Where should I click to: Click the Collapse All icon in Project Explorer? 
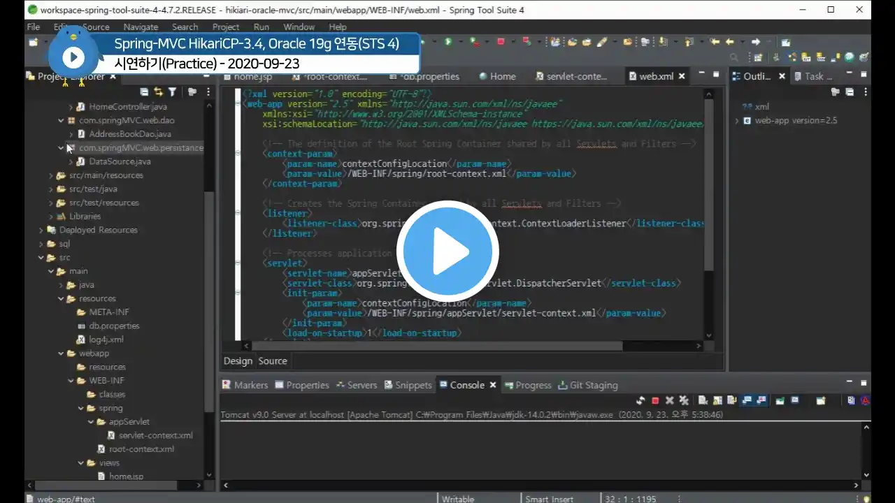coord(144,92)
